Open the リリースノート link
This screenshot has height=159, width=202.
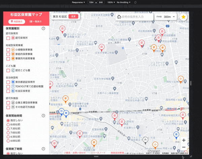coord(98,153)
